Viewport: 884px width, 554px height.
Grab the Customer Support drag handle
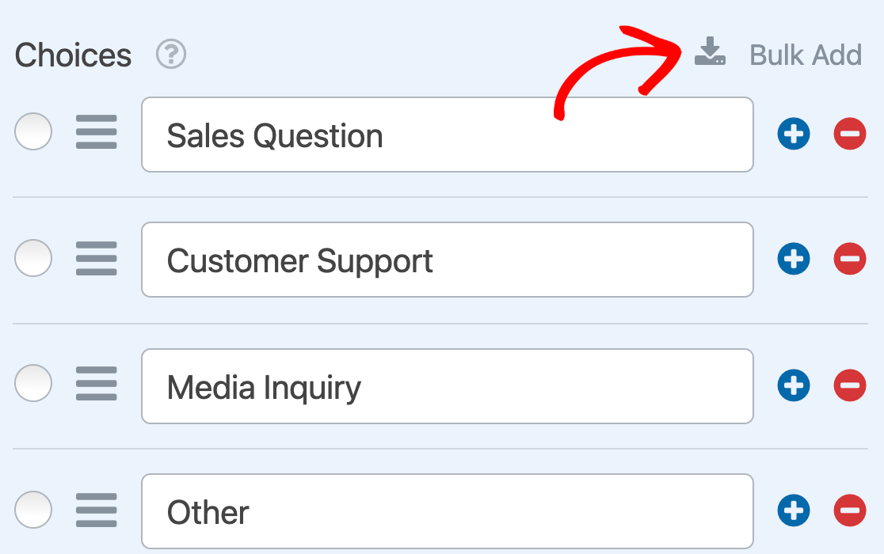coord(97,259)
